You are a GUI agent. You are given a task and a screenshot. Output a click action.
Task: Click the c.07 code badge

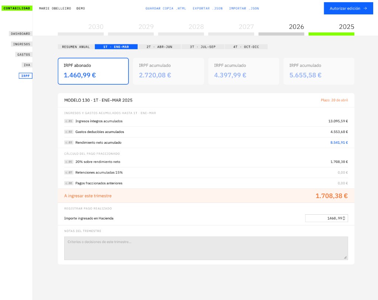coord(69,172)
